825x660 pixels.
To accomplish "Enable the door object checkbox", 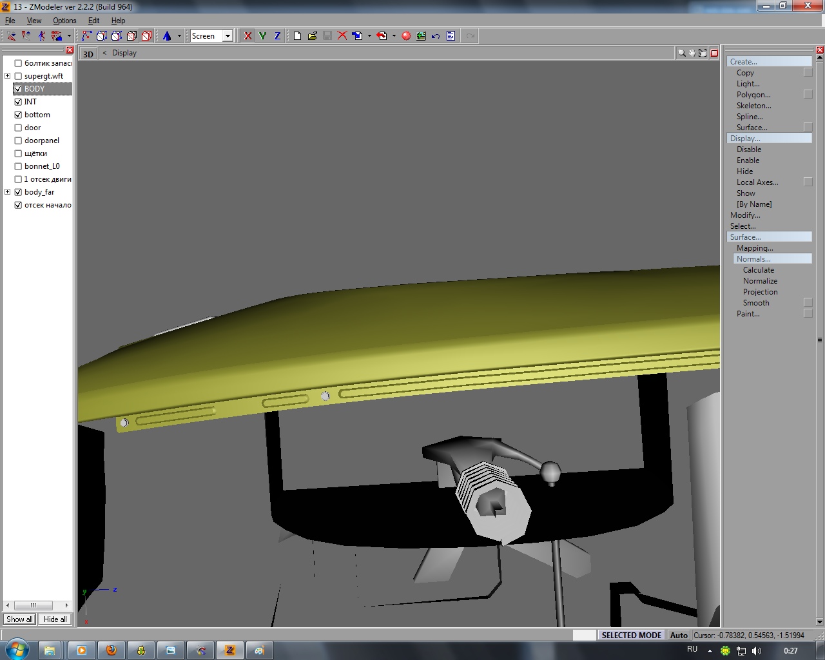I will point(18,128).
